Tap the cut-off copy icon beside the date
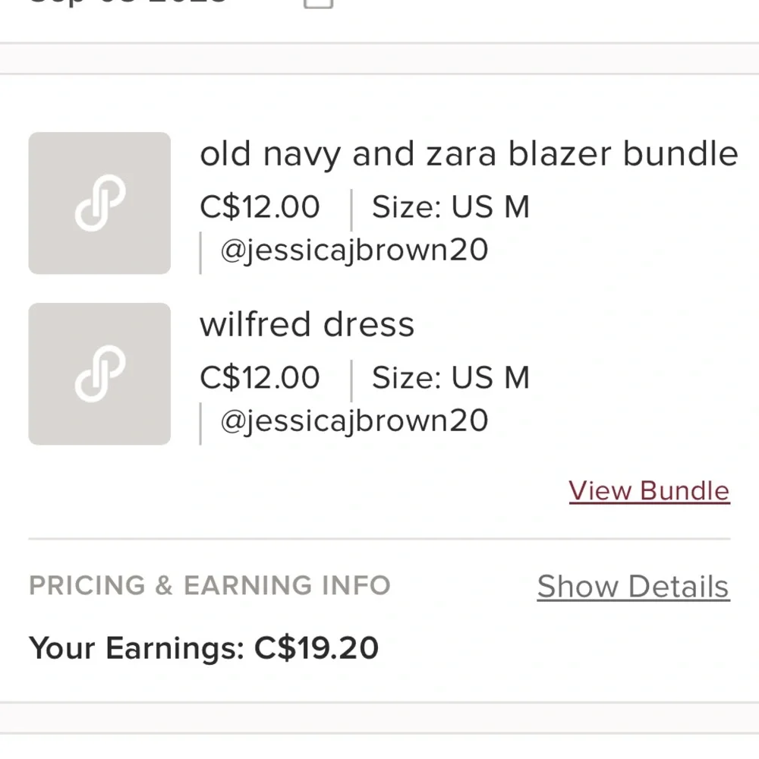 [x=318, y=4]
